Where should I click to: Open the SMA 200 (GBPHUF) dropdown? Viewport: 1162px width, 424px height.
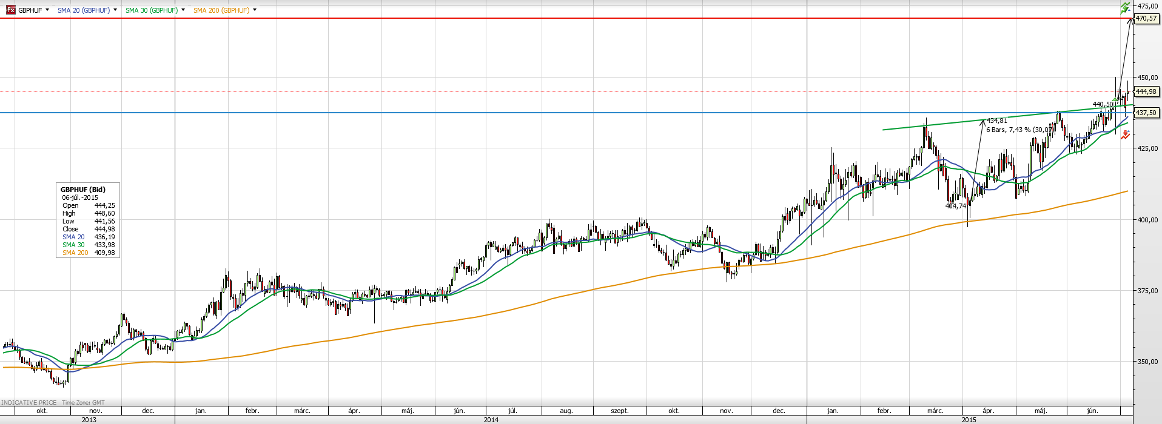pos(255,10)
